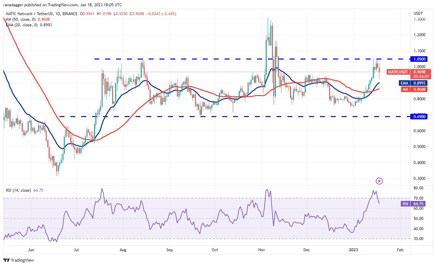Select the "RSI (14, close)" indicator legend
The width and height of the screenshot is (436, 266).
click(x=18, y=190)
